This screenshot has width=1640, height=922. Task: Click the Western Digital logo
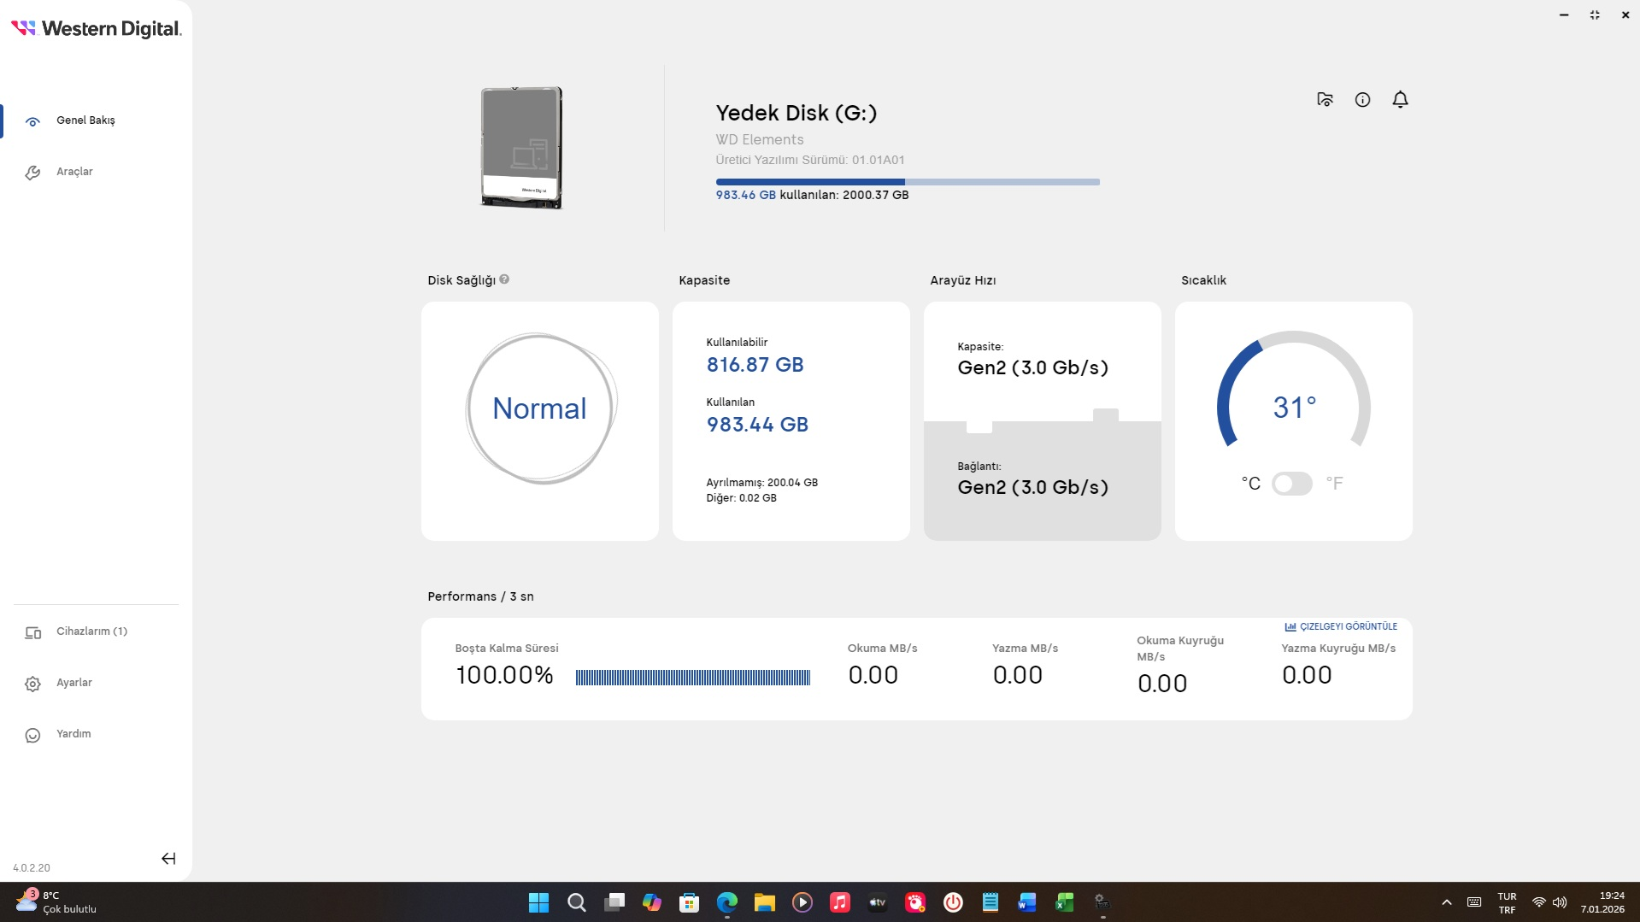click(96, 28)
